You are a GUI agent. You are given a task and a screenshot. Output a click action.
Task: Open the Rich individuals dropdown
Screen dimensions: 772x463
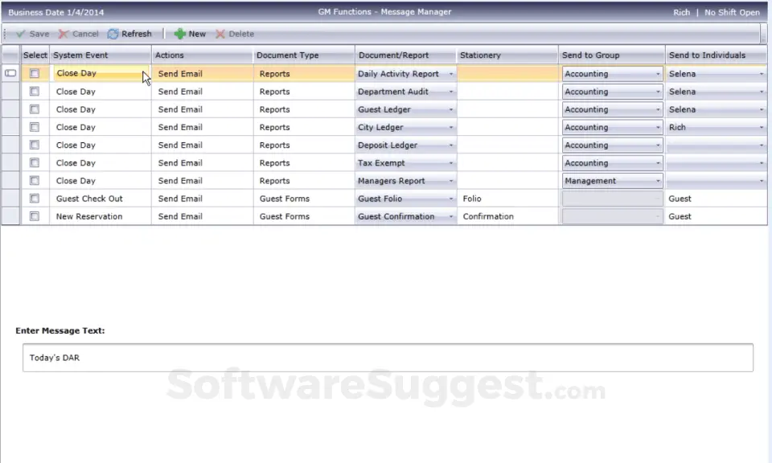click(x=762, y=128)
